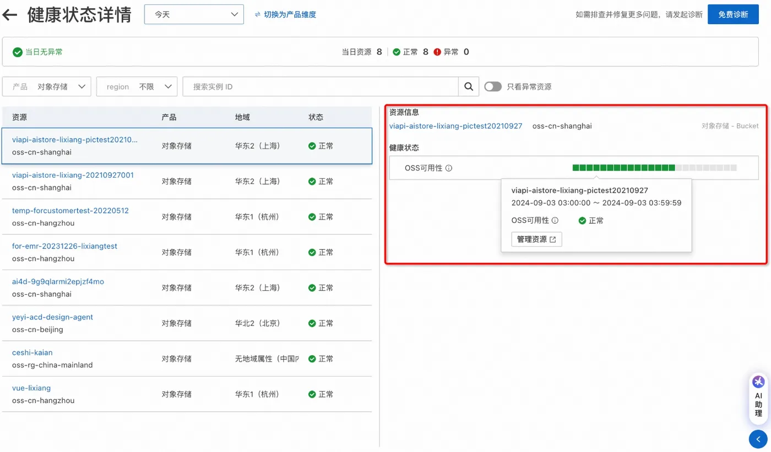This screenshot has height=452, width=771.
Task: Open viapi-aistore-lixiang-pictest20210... resource link in table
Action: [x=75, y=140]
